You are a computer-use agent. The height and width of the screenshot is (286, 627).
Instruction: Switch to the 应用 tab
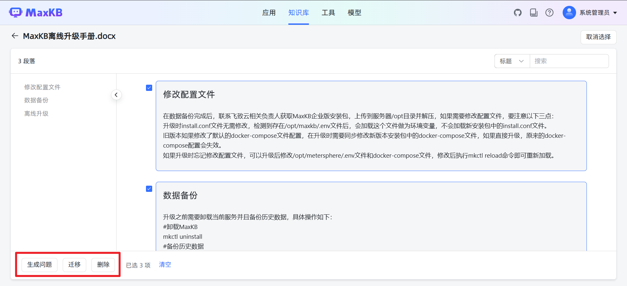(x=269, y=13)
